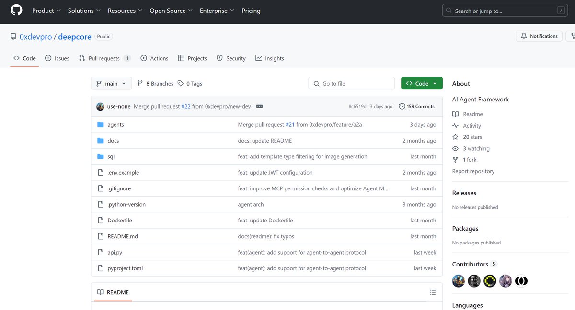Open the Packages heading link
Image resolution: width=575 pixels, height=310 pixels.
click(465, 229)
